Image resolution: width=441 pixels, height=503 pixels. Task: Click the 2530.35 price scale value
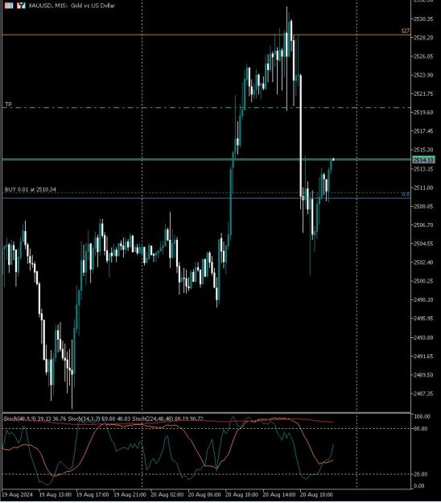tap(423, 19)
